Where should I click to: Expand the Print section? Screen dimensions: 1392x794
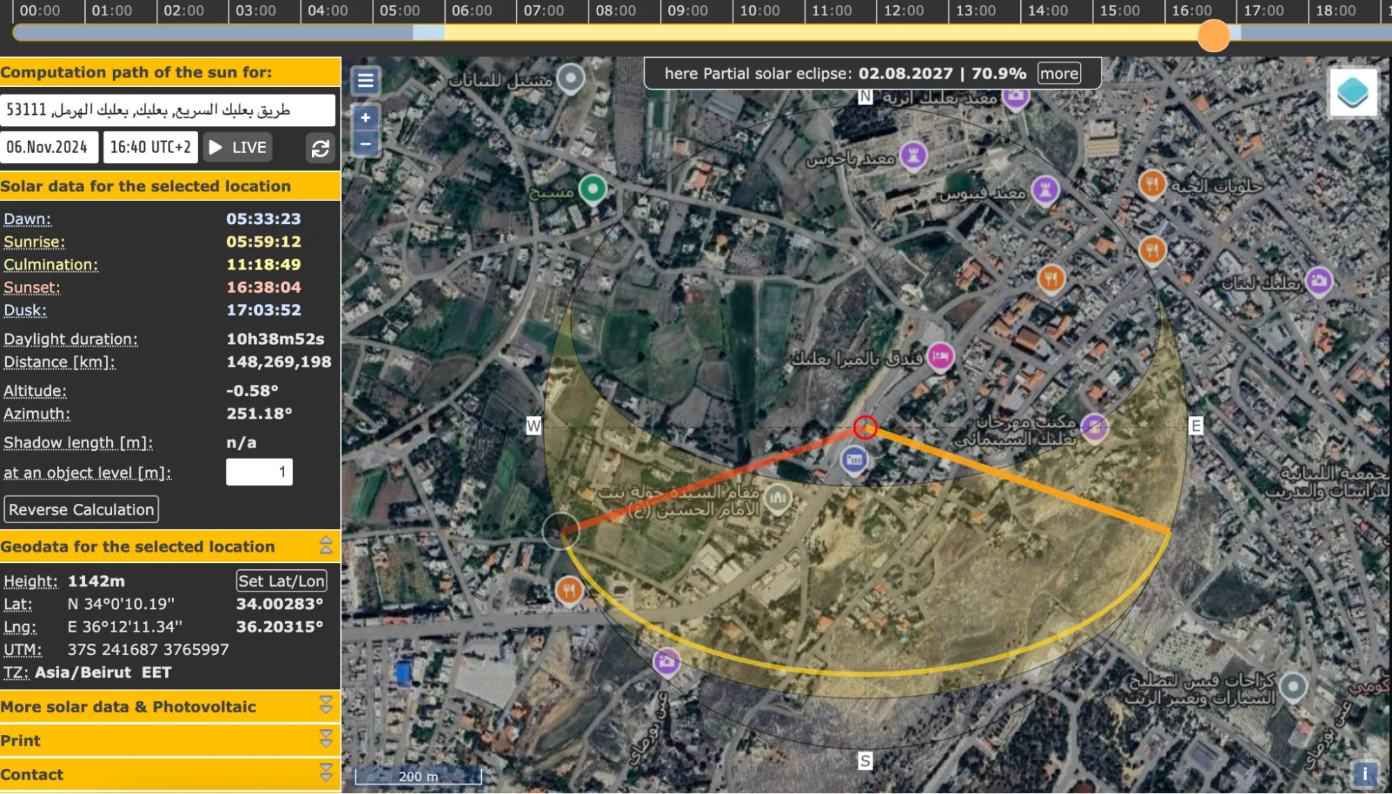coord(326,740)
